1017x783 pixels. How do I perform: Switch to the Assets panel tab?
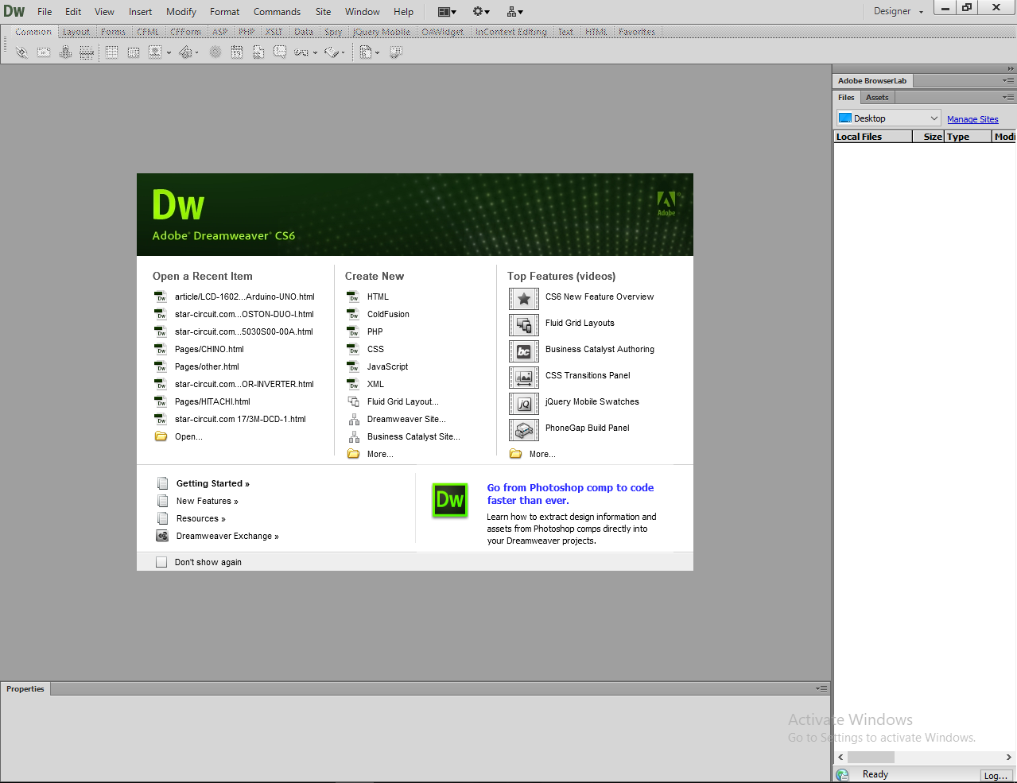(878, 97)
